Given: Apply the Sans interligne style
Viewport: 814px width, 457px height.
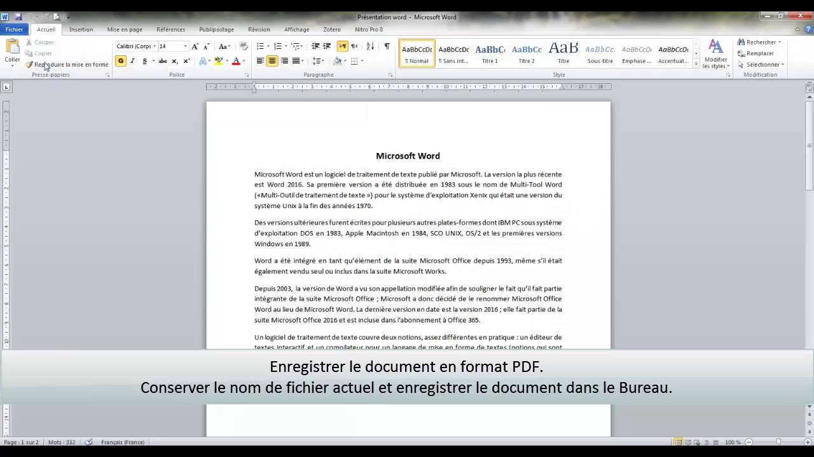Looking at the screenshot, I should tap(453, 54).
